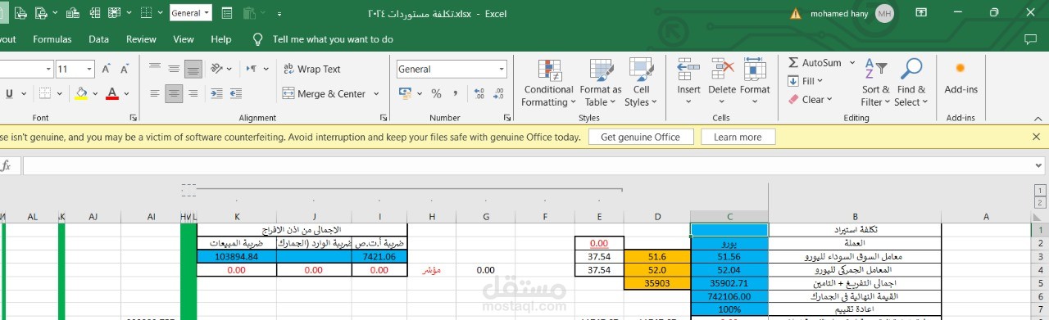
Task: Click Get genuine Office button
Action: 640,137
